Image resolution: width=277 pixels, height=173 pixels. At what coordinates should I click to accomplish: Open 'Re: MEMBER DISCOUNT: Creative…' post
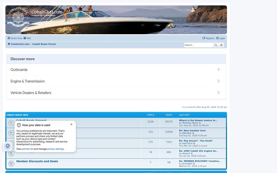[x=200, y=161]
